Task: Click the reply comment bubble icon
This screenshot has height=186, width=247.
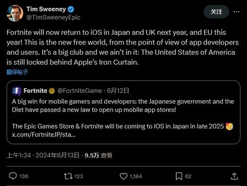Action: point(13,176)
